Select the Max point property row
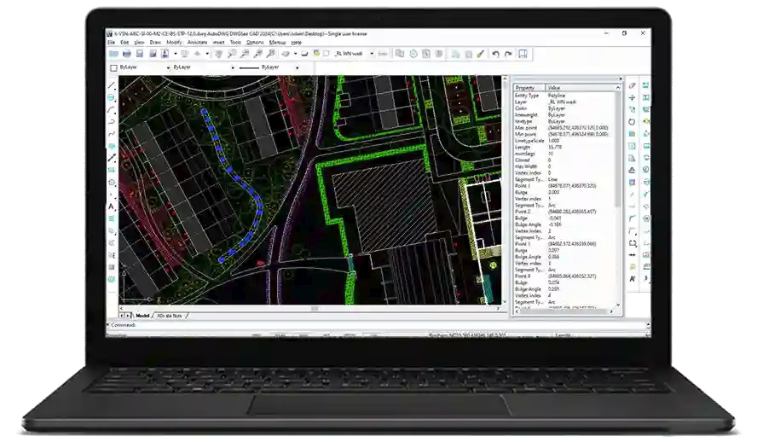The width and height of the screenshot is (757, 442). click(x=563, y=127)
